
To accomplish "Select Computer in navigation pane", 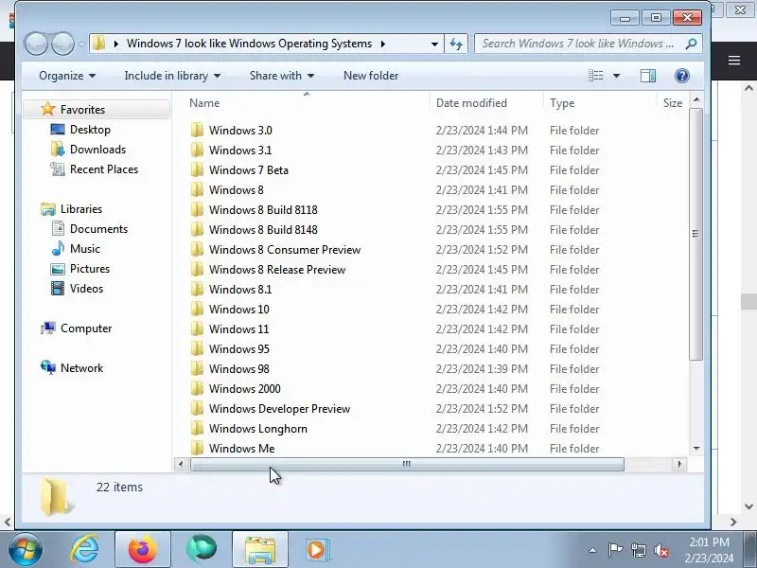I will click(x=86, y=328).
